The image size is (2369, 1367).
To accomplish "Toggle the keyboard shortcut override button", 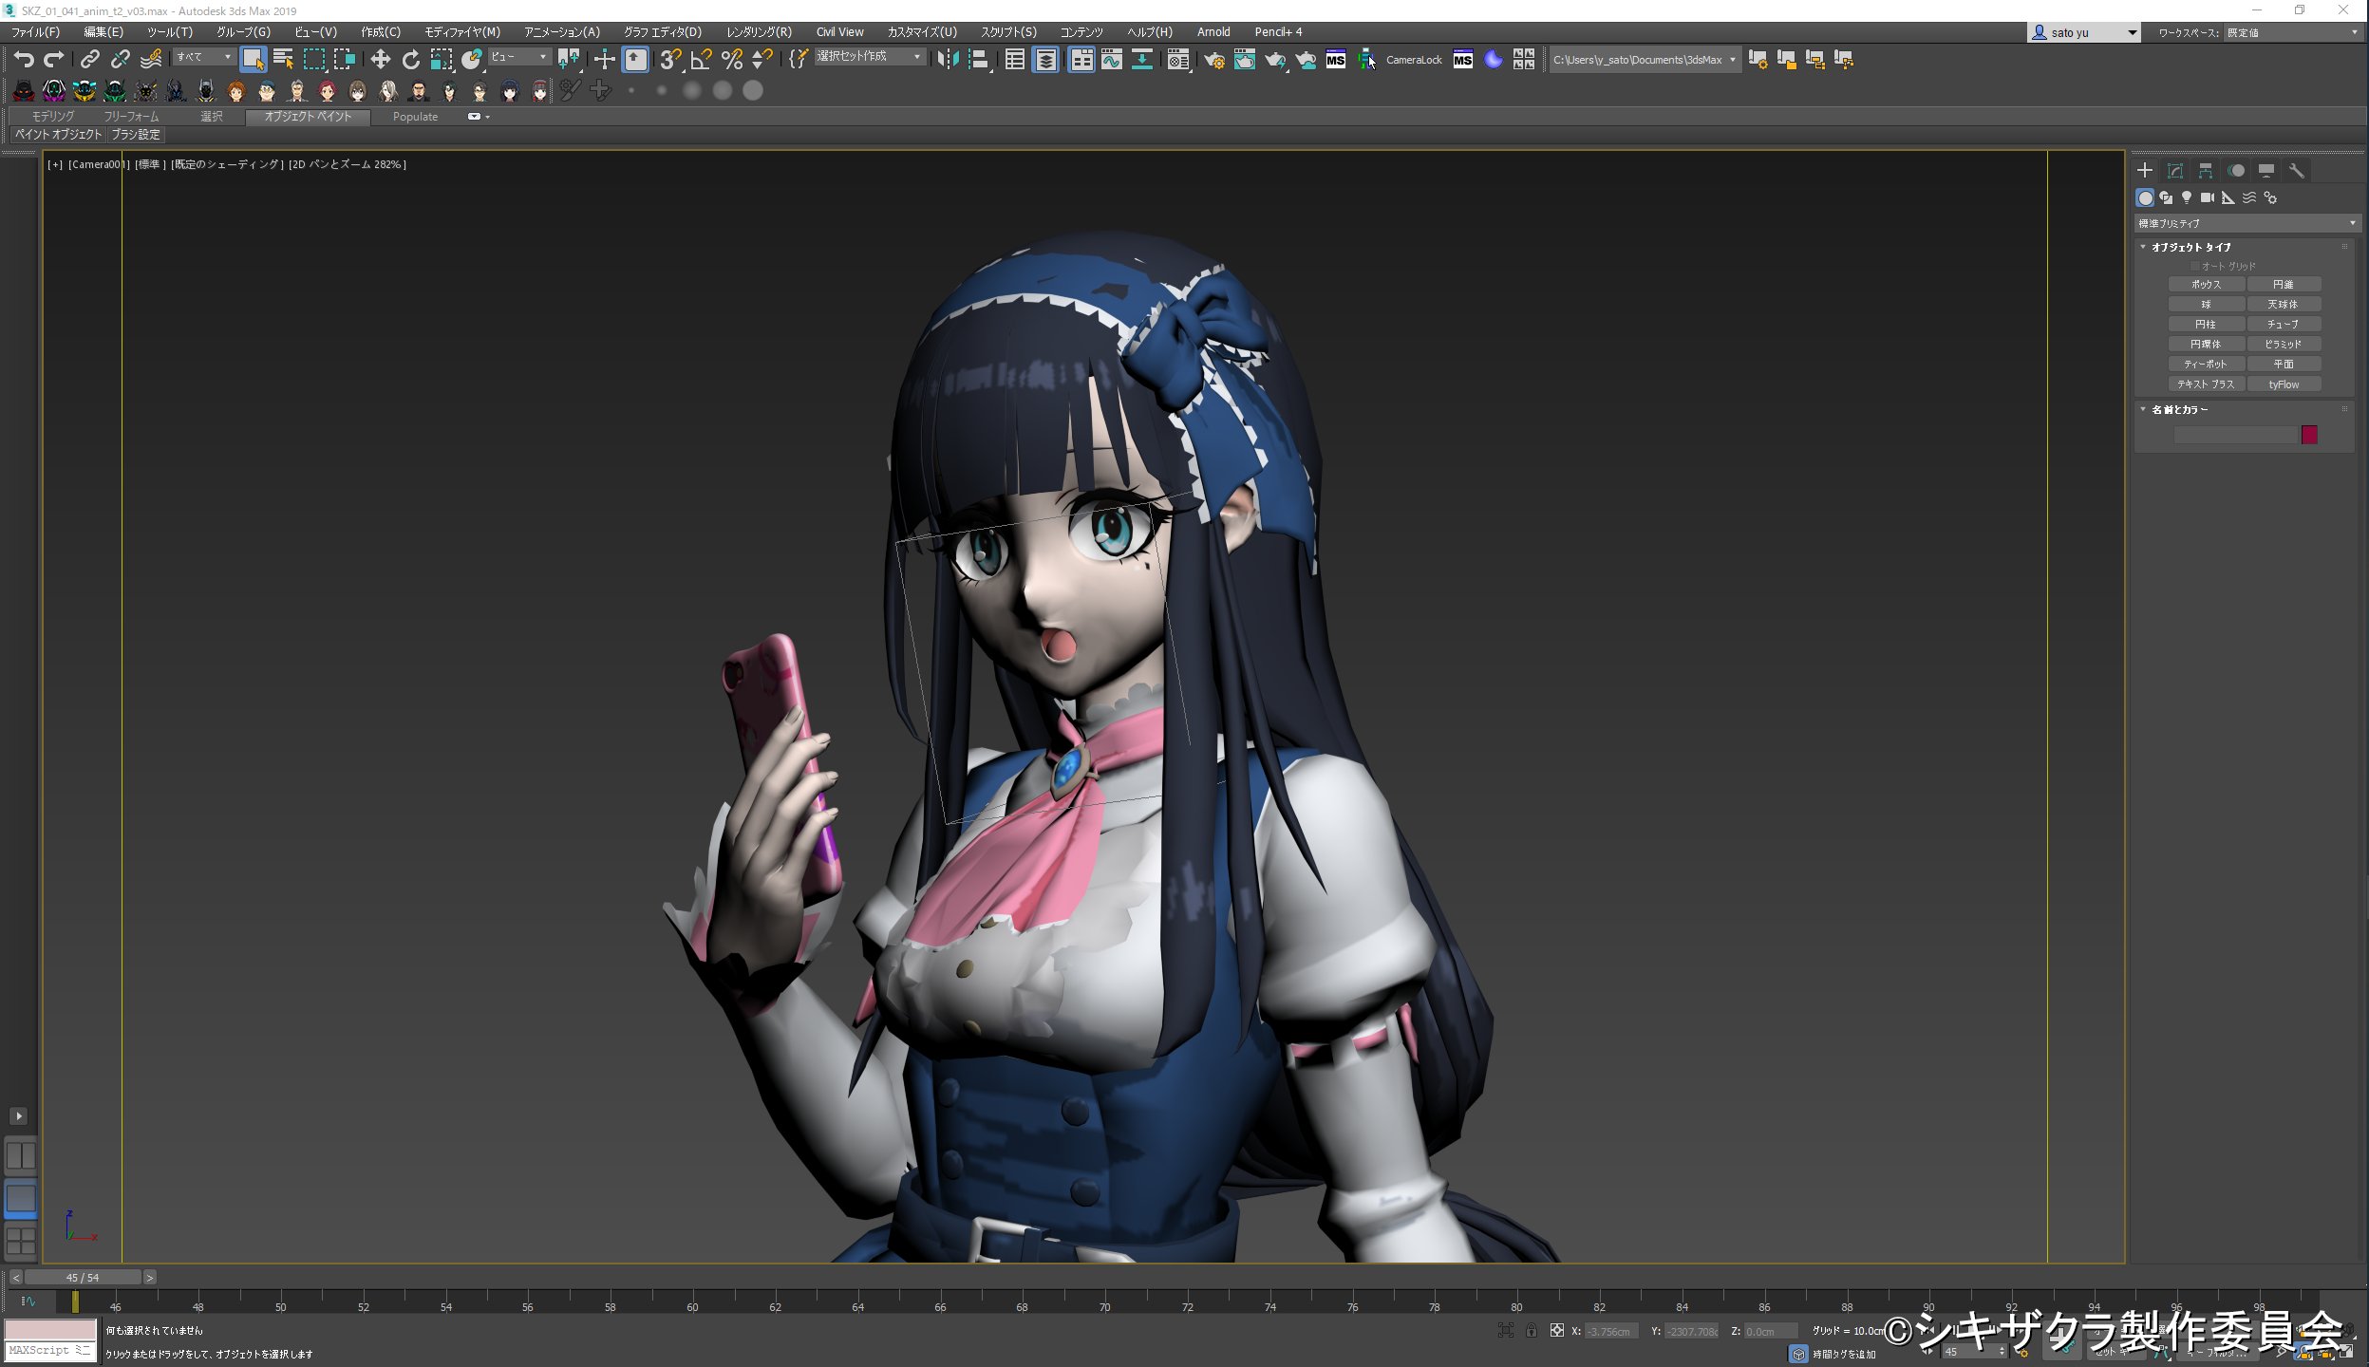I will click(x=635, y=60).
